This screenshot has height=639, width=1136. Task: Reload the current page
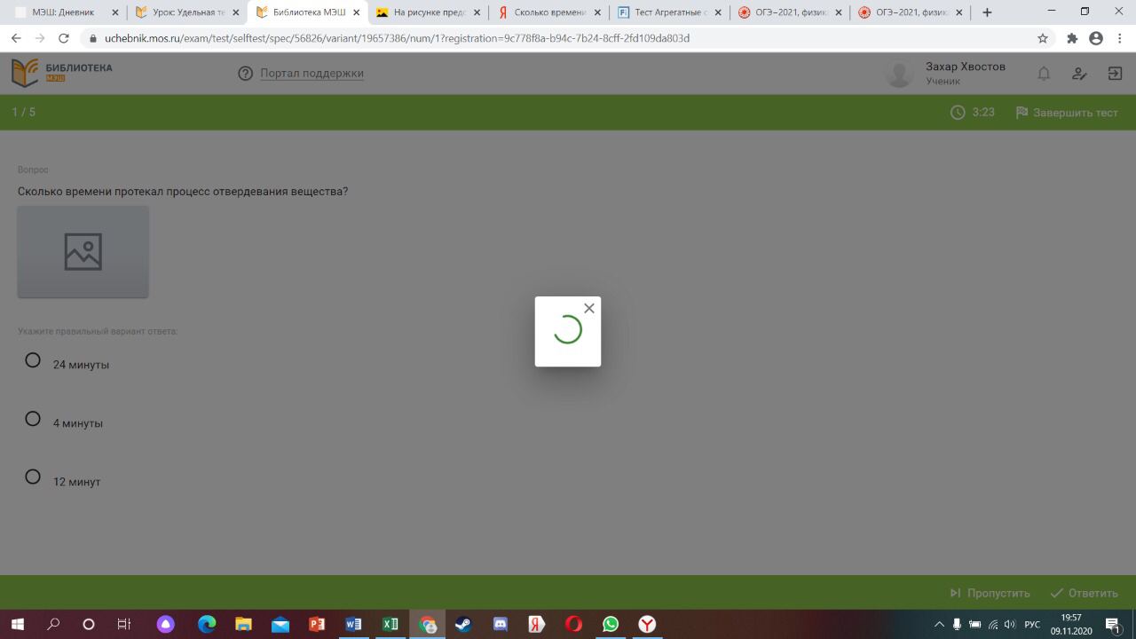tap(64, 38)
